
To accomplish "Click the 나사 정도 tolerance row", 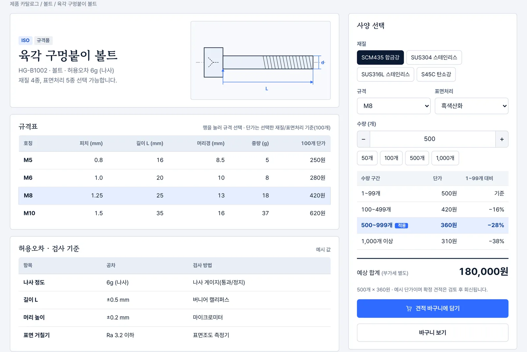I will [x=175, y=283].
